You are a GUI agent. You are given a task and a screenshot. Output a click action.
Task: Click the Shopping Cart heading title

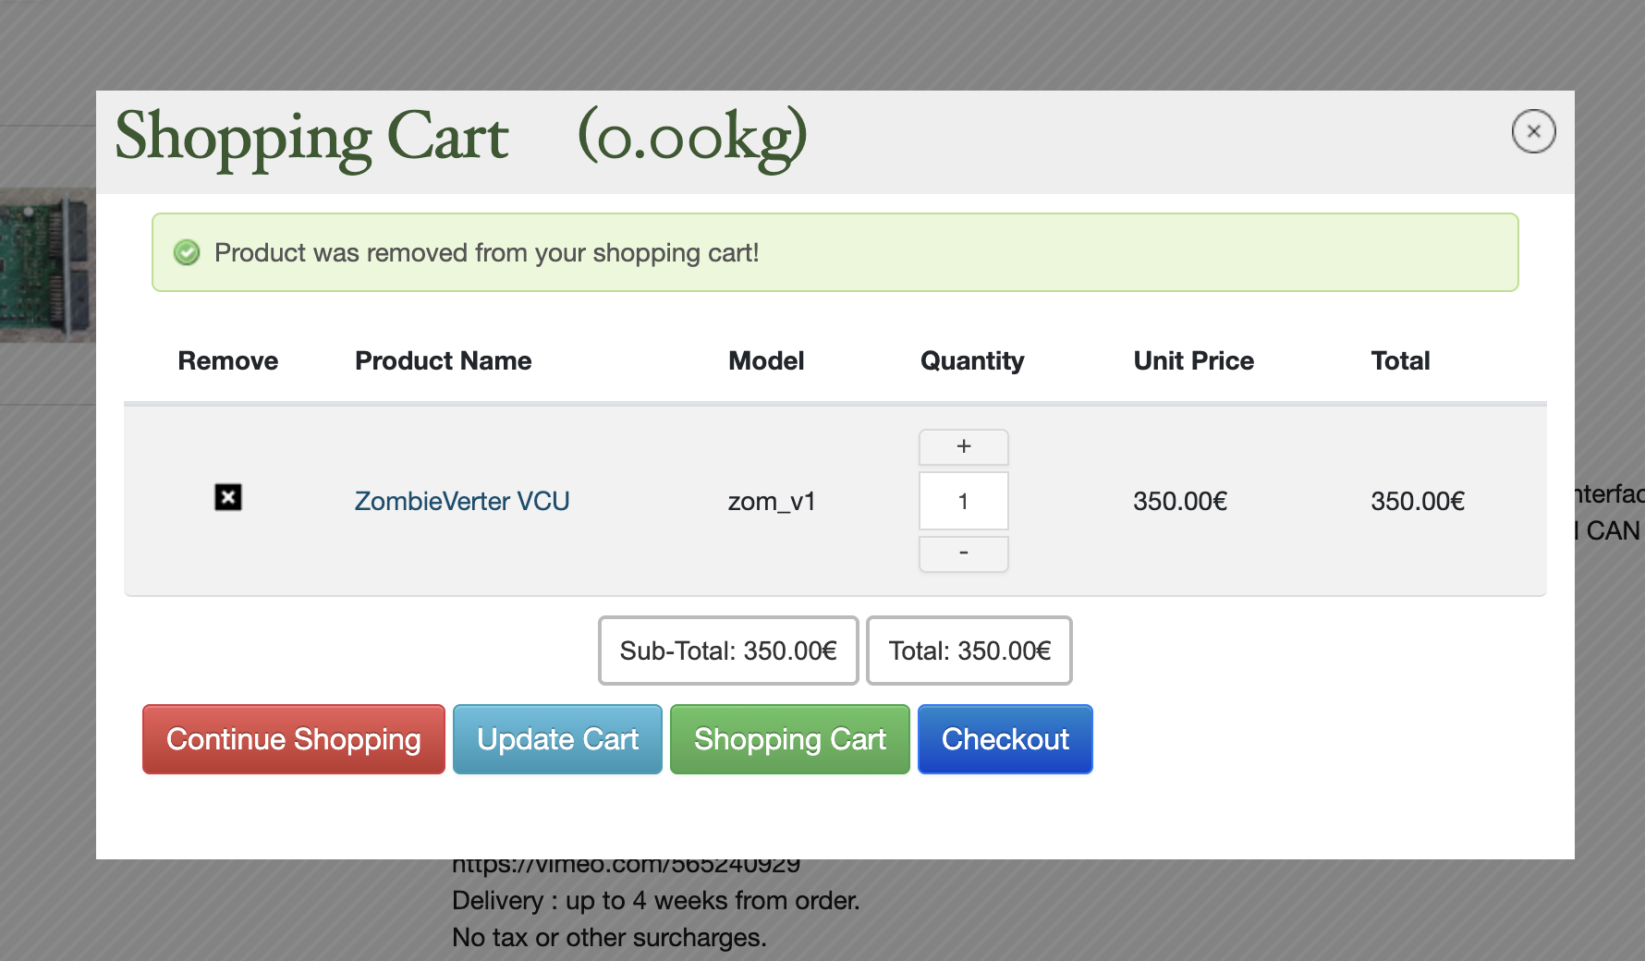click(311, 137)
